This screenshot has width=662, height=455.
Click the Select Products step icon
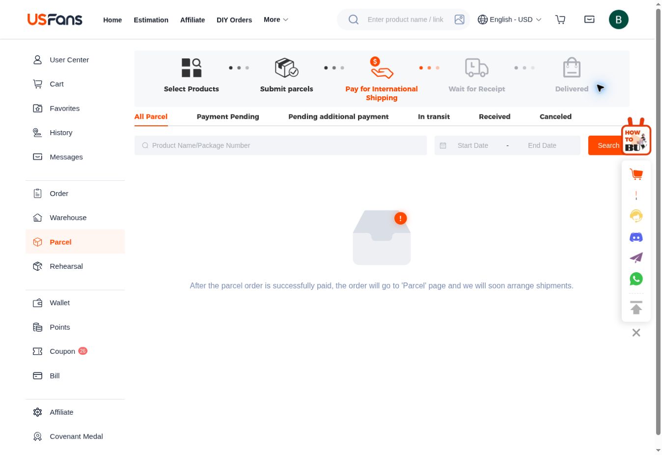[192, 68]
